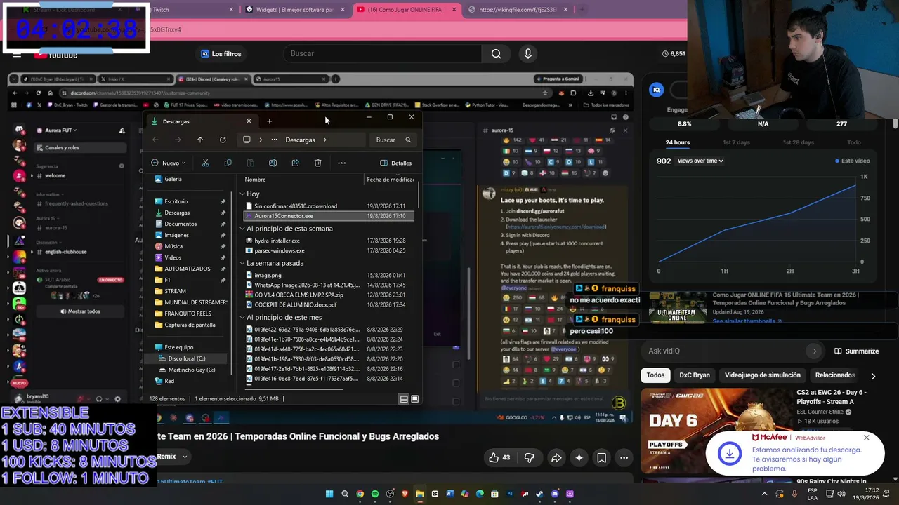Click the 'Los filtros' button
Screen dimensions: 899x505
(x=221, y=54)
